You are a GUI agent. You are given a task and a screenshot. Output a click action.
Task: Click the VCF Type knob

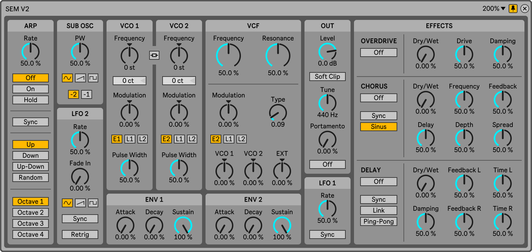tap(278, 113)
